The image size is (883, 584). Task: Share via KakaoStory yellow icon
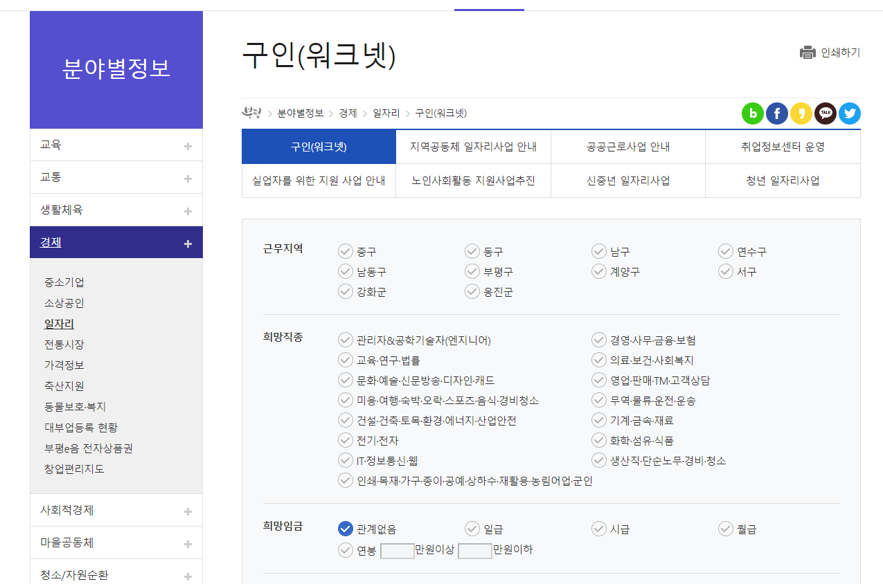coord(801,113)
